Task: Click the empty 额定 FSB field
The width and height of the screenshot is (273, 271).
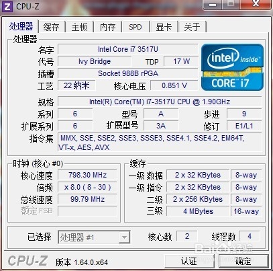Action: 87,211
